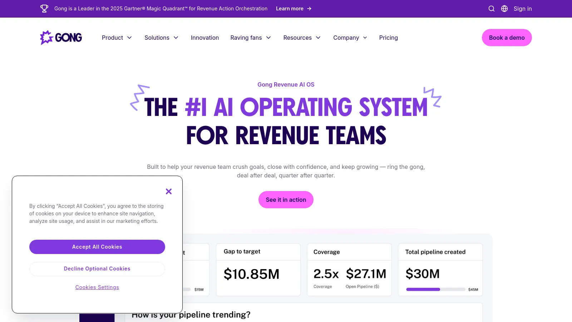Screen dimensions: 572x322
Task: Open the Resources dropdown chevron
Action: (318, 38)
